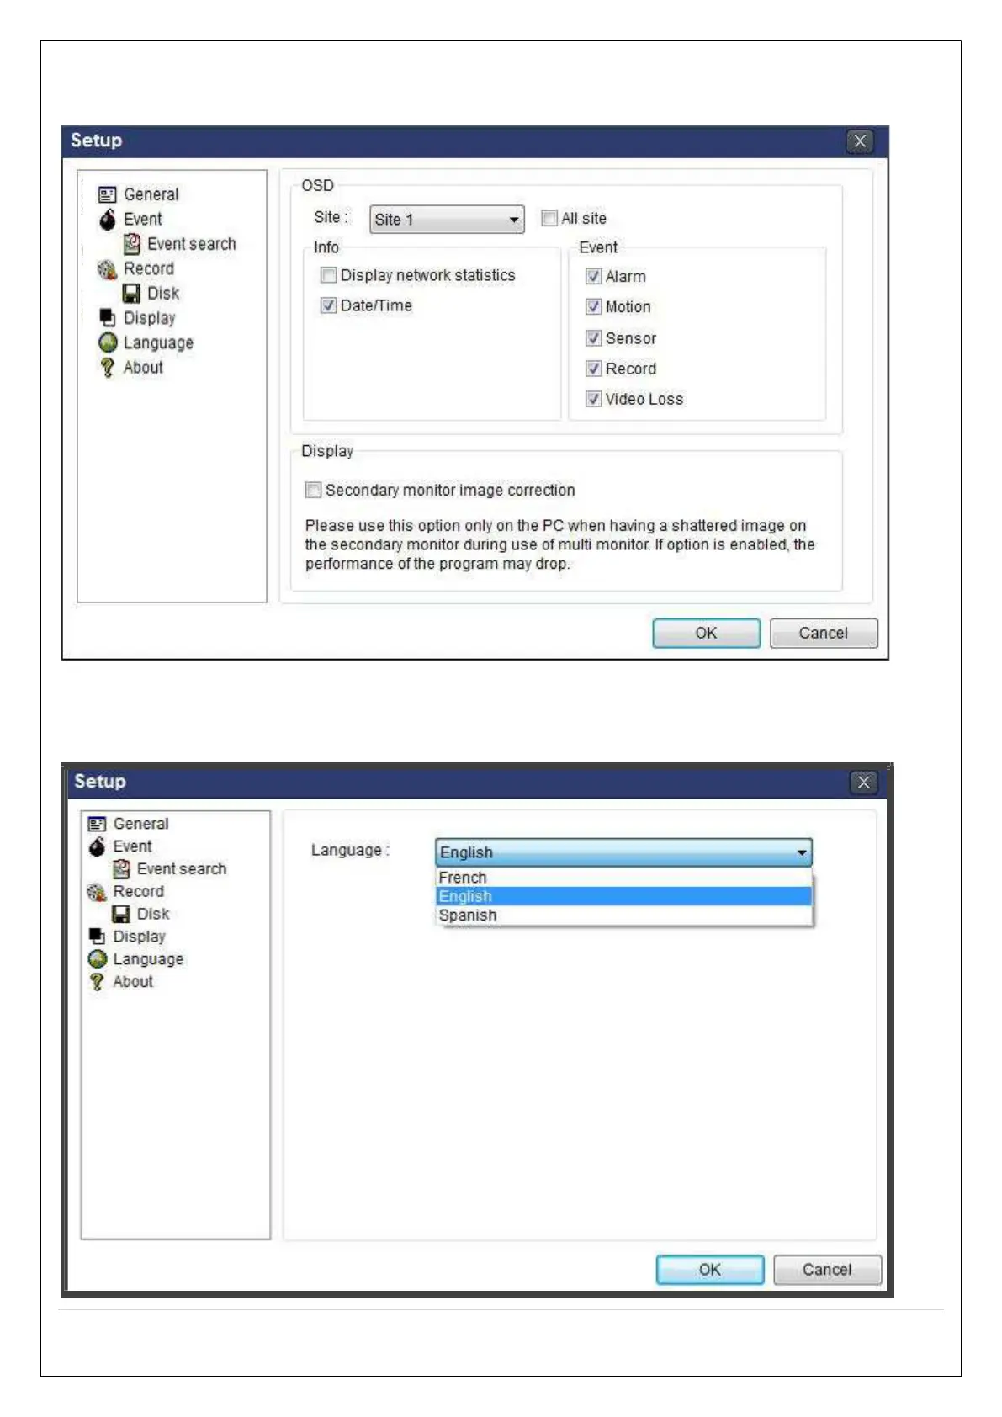Click Language globe icon in lower Setup window
The height and width of the screenshot is (1417, 1002).
[98, 959]
